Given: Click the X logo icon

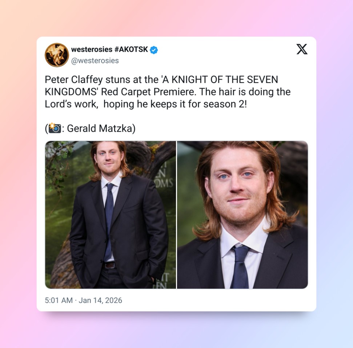Looking at the screenshot, I should pyautogui.click(x=302, y=49).
